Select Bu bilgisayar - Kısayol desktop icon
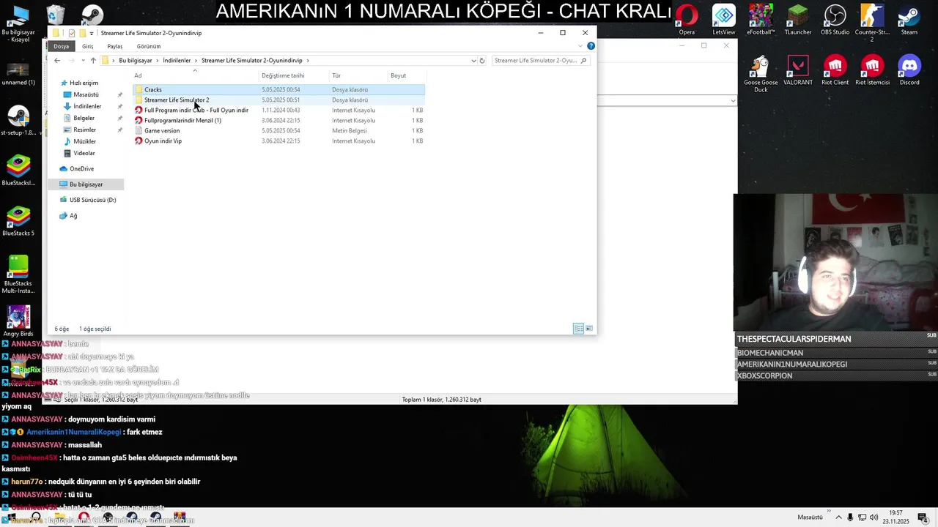 18,23
